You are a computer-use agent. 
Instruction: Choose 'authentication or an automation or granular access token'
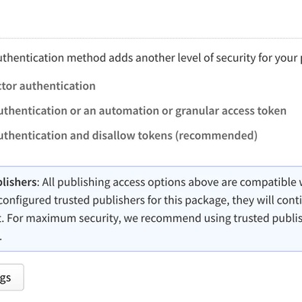[x=143, y=111]
